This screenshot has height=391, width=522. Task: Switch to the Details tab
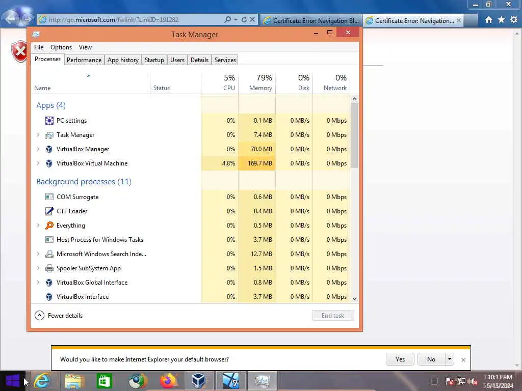(199, 60)
